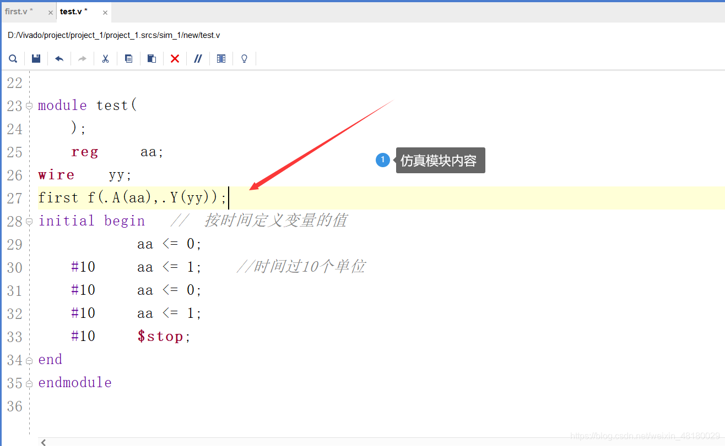Screen dimensions: 725x446
Task: Click the fold end marker at line 34
Action: pyautogui.click(x=29, y=360)
